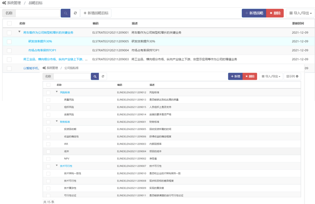Click the red 删除 button in 公司指标库
This screenshot has height=204, width=315.
(x=250, y=76)
